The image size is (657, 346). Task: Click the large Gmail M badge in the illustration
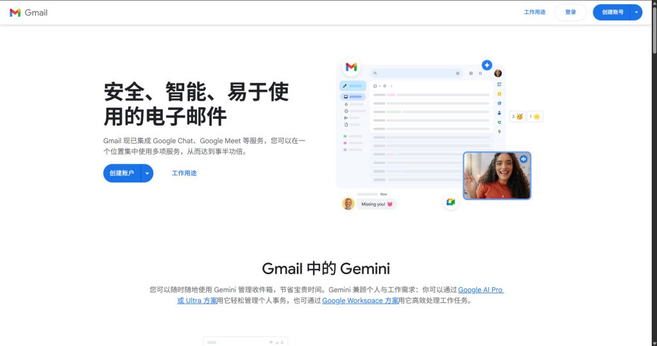[x=351, y=67]
